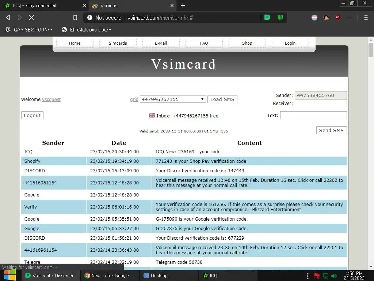The height and width of the screenshot is (281, 374).
Task: Click the green Dissenter comment icon
Action: click(x=267, y=18)
